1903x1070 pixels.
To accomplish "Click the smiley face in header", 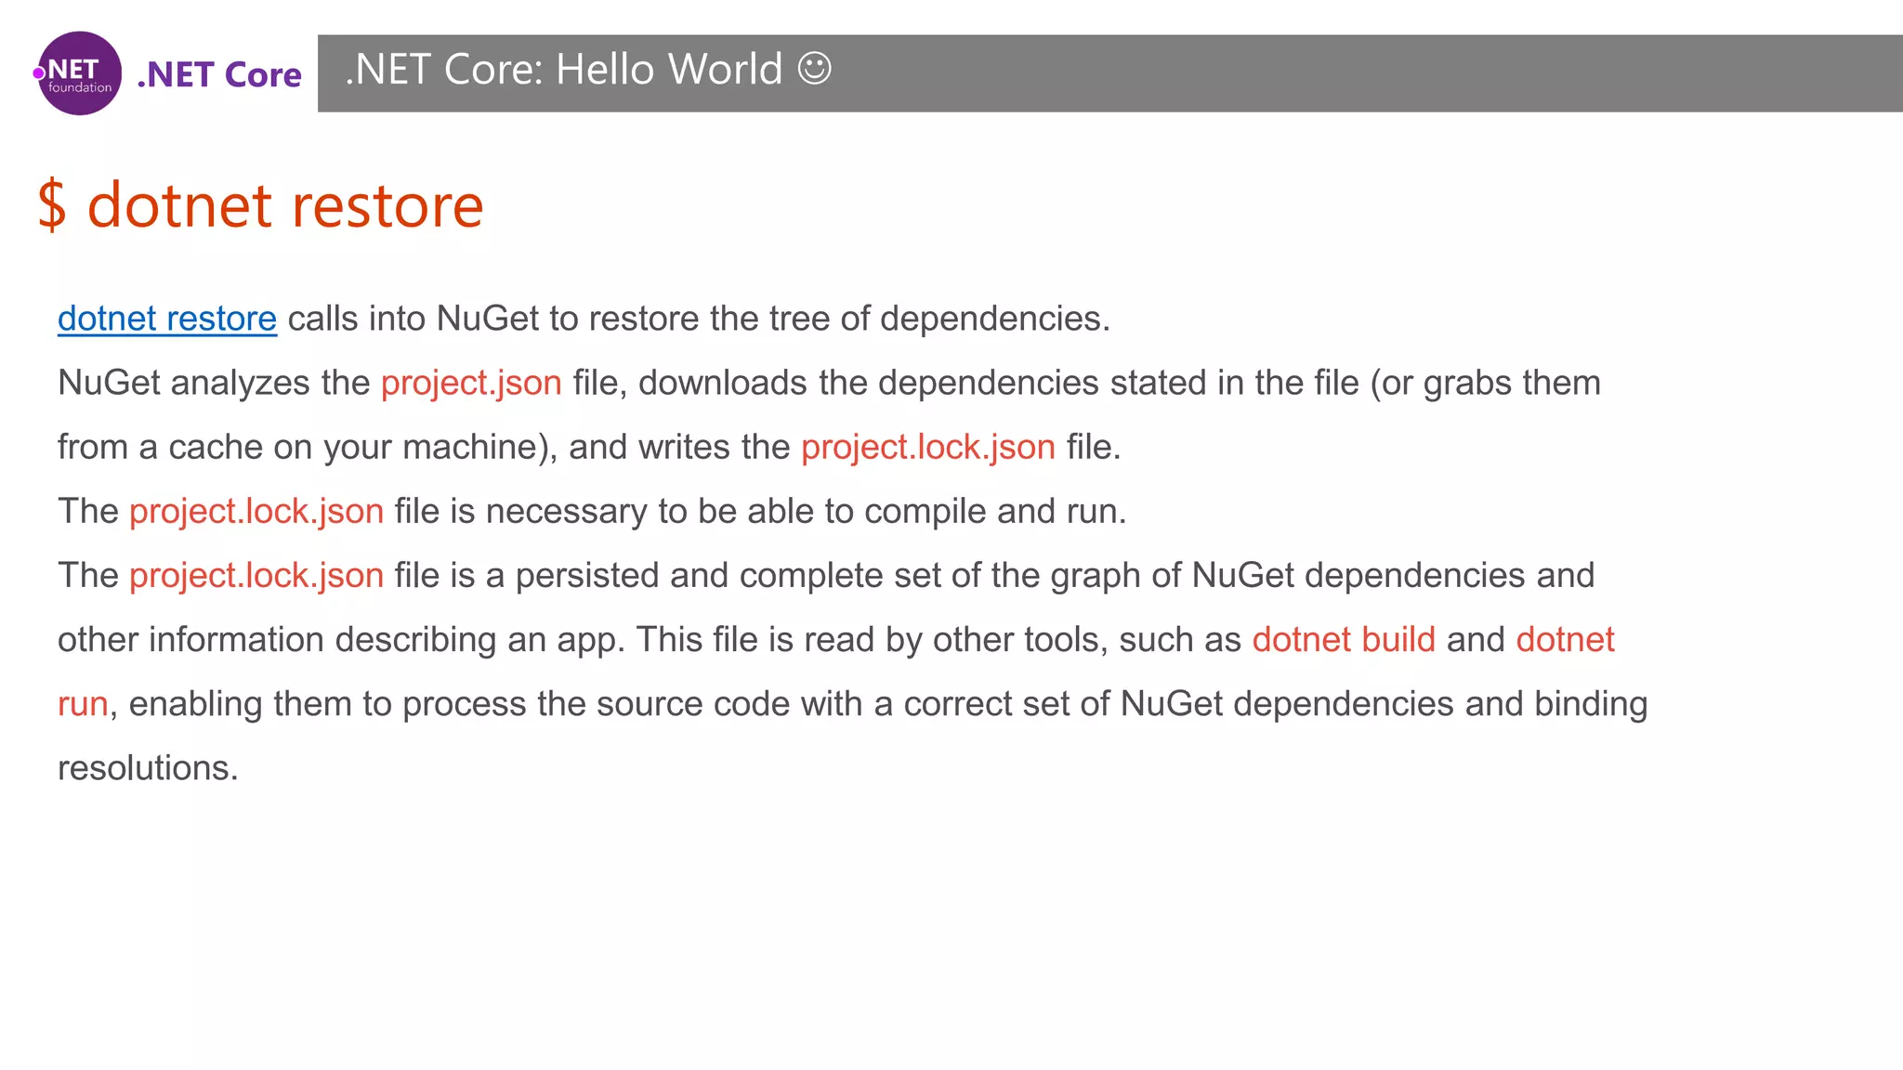I will coord(814,69).
